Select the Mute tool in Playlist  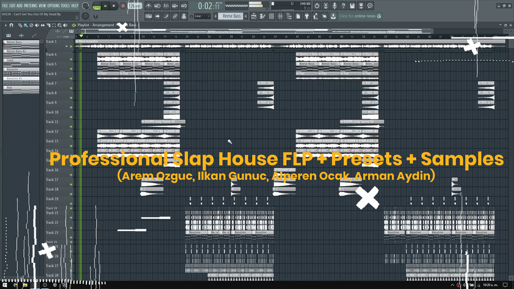37,25
